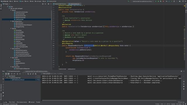Click the addQuestion method name in editor
This screenshot has height=105, width=187.
(x=89, y=45)
